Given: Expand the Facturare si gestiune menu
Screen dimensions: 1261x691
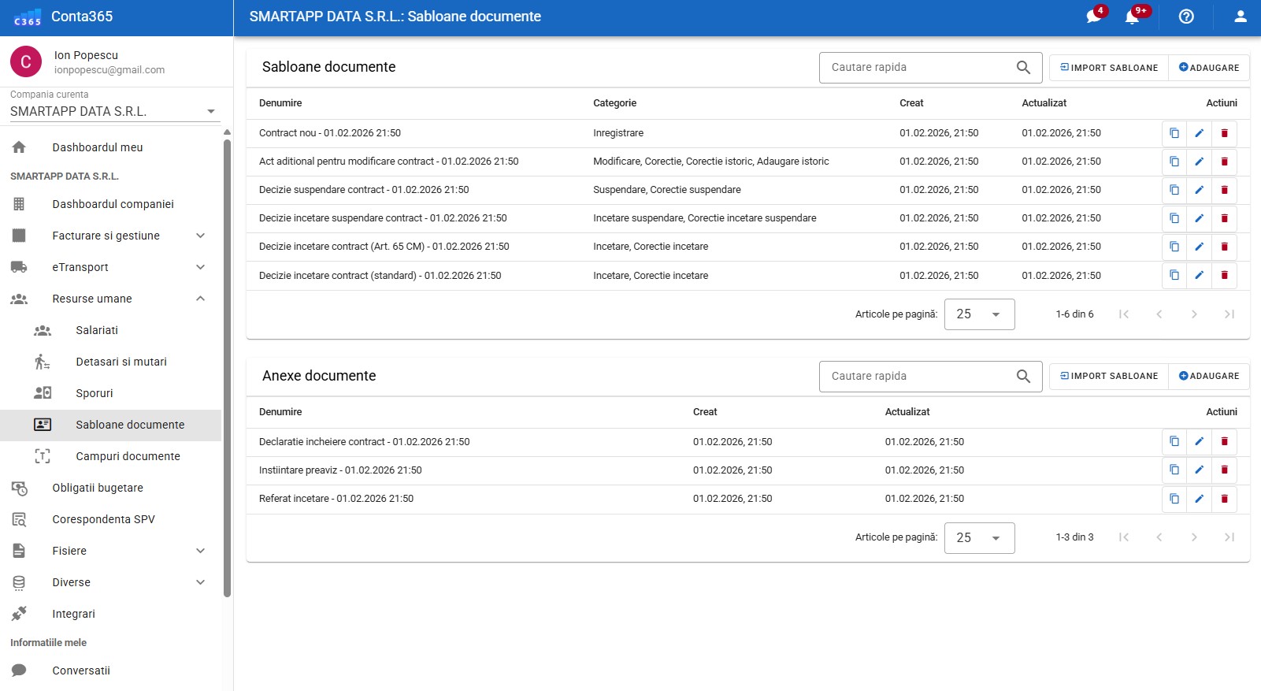Looking at the screenshot, I should 200,236.
